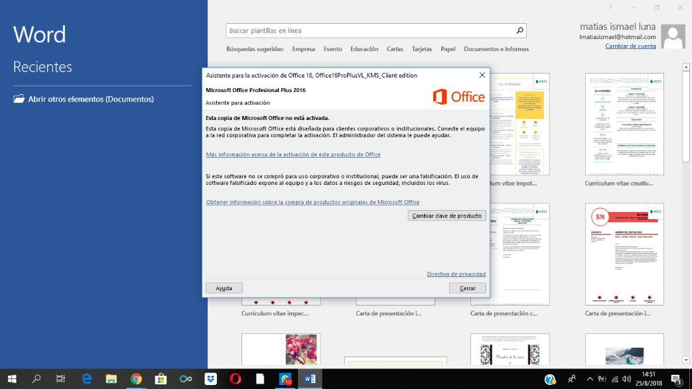This screenshot has height=389, width=692.
Task: Open File Explorer from taskbar
Action: click(111, 379)
